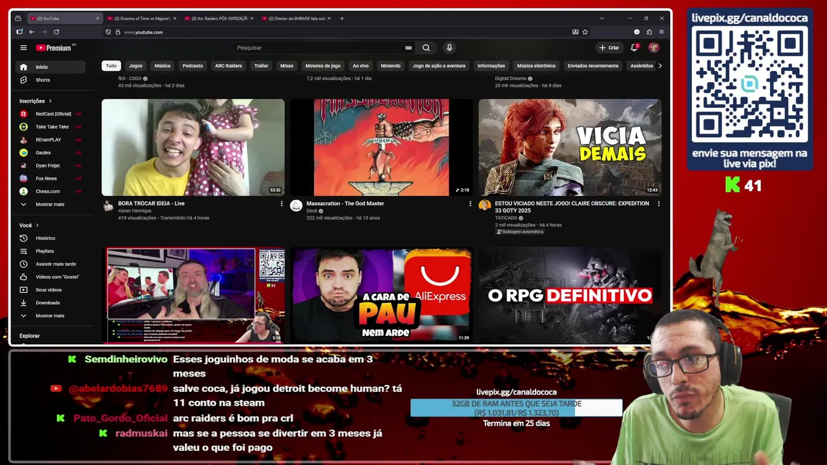The height and width of the screenshot is (465, 827).
Task: Open the browser tab list dropdown
Action: click(x=602, y=18)
